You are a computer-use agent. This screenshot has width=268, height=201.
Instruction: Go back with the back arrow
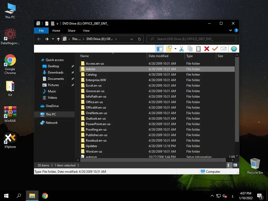coord(39,39)
